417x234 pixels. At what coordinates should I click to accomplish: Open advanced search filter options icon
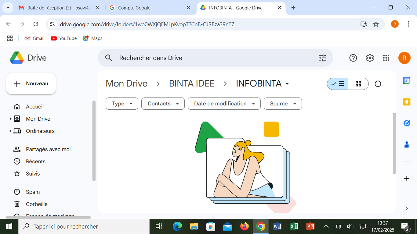click(x=322, y=58)
